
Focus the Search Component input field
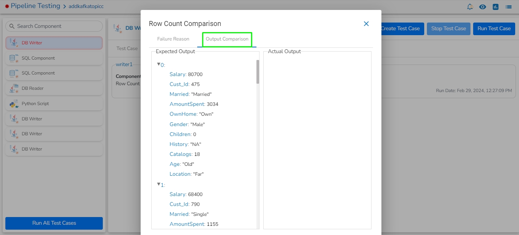point(57,26)
